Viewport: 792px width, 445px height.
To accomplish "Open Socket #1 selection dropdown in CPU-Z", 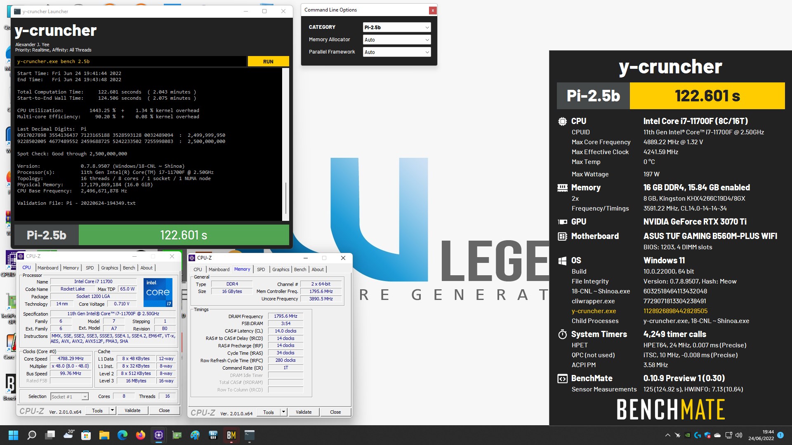I will [69, 396].
